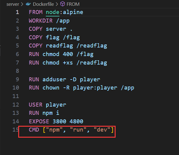Click the cube symbol icon before FROM
The width and height of the screenshot is (179, 155).
pyautogui.click(x=62, y=4)
